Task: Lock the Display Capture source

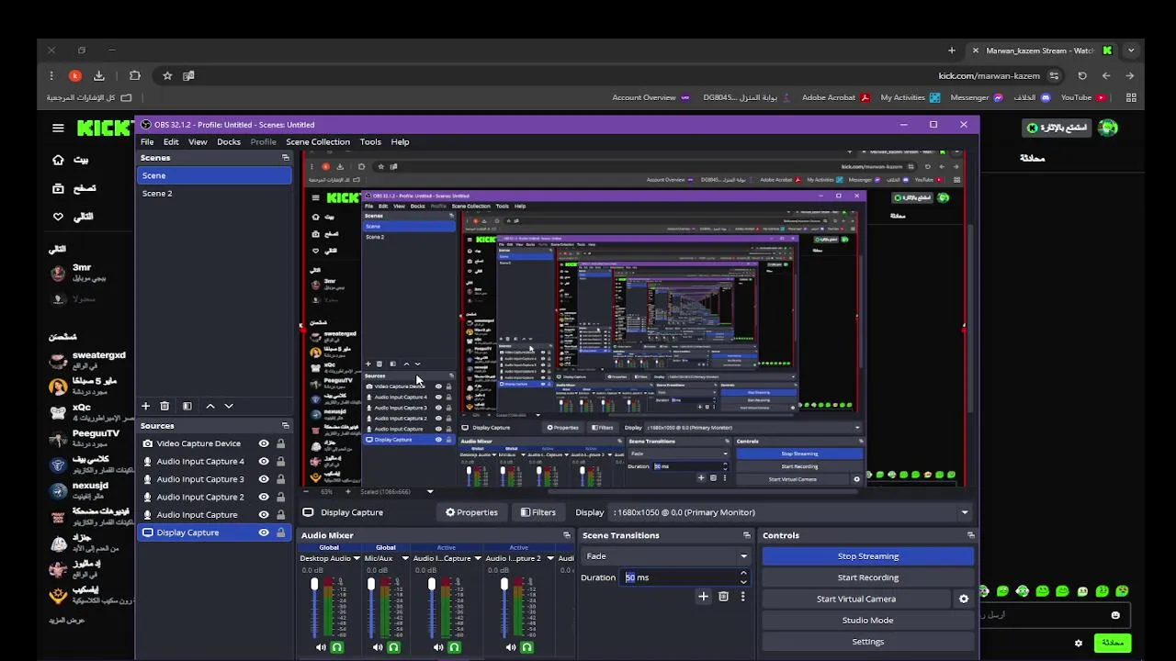Action: (280, 532)
